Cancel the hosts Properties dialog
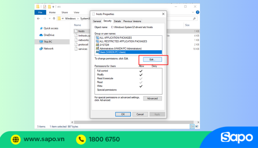This screenshot has height=148, width=258. (x=140, y=114)
